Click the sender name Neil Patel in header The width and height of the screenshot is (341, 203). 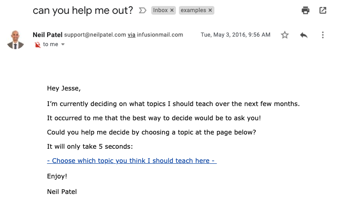[x=48, y=35]
